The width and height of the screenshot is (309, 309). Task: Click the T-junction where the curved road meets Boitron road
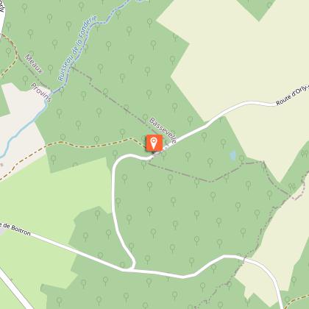pyautogui.click(x=132, y=269)
